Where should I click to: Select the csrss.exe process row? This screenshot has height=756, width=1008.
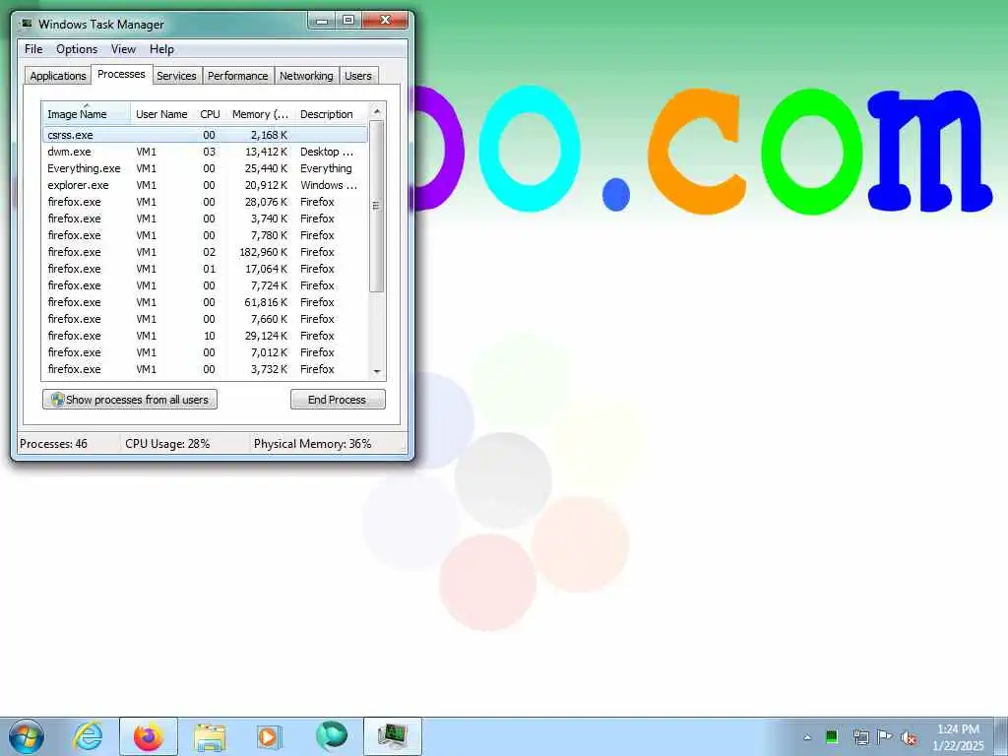tap(205, 135)
